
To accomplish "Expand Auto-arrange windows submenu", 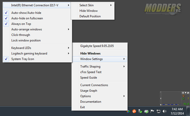I will (37, 29).
